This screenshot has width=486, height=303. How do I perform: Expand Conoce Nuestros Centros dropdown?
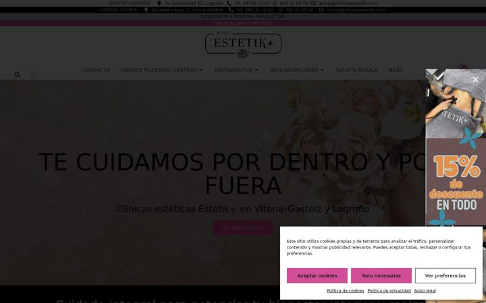click(x=162, y=70)
